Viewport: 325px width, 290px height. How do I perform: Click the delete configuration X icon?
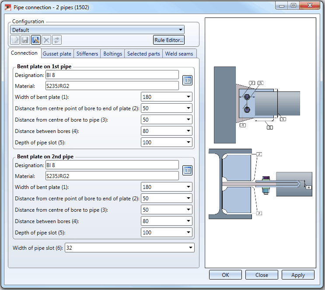46,40
